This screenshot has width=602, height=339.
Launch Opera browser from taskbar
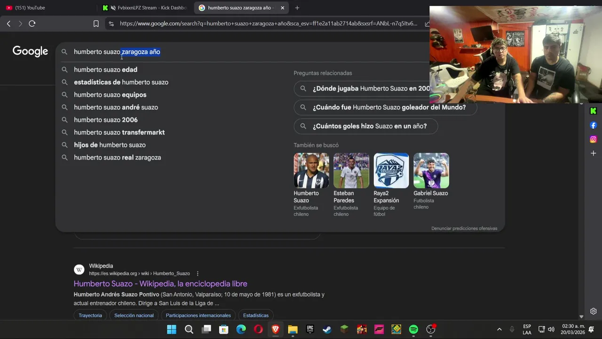point(258,329)
